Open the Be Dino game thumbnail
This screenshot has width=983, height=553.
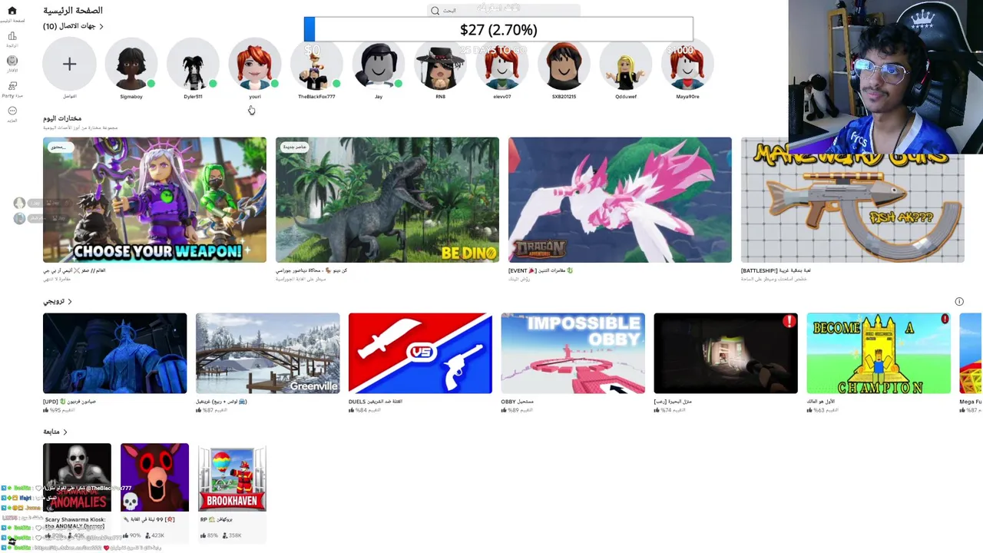(387, 200)
